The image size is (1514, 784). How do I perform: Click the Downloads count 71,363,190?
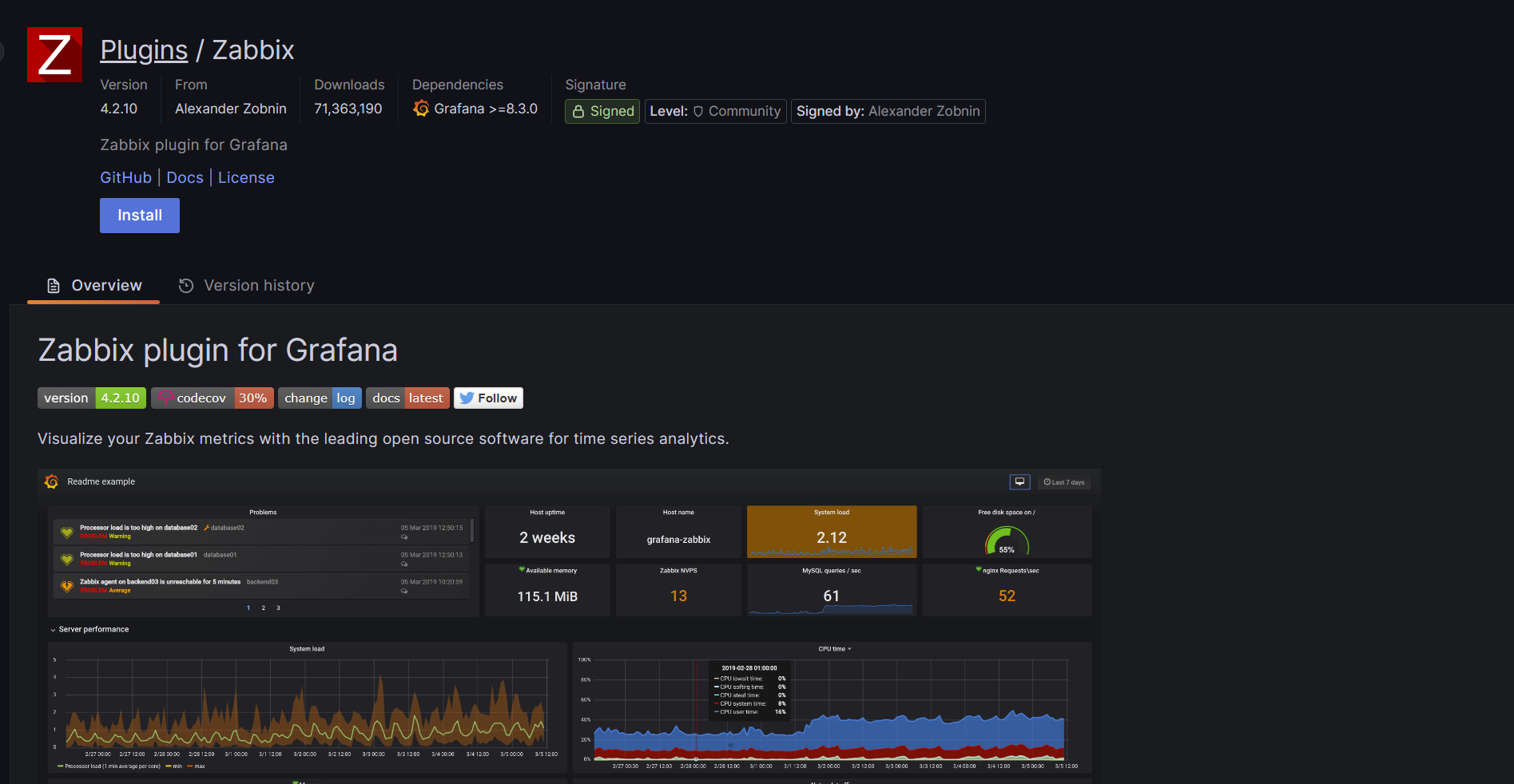click(348, 109)
